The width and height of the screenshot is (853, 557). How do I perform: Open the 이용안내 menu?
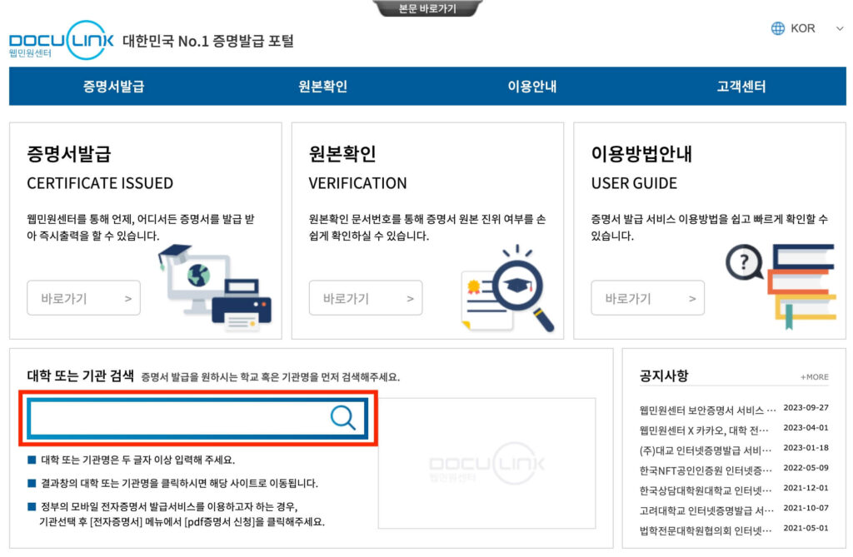click(x=531, y=87)
